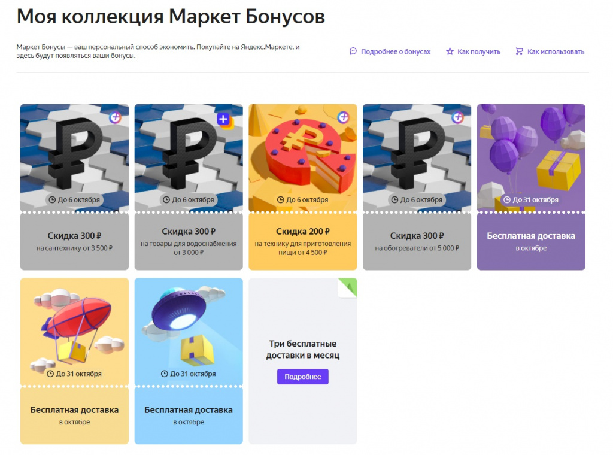Click the plus badge on the cake coupon
This screenshot has height=455, width=613.
[343, 117]
